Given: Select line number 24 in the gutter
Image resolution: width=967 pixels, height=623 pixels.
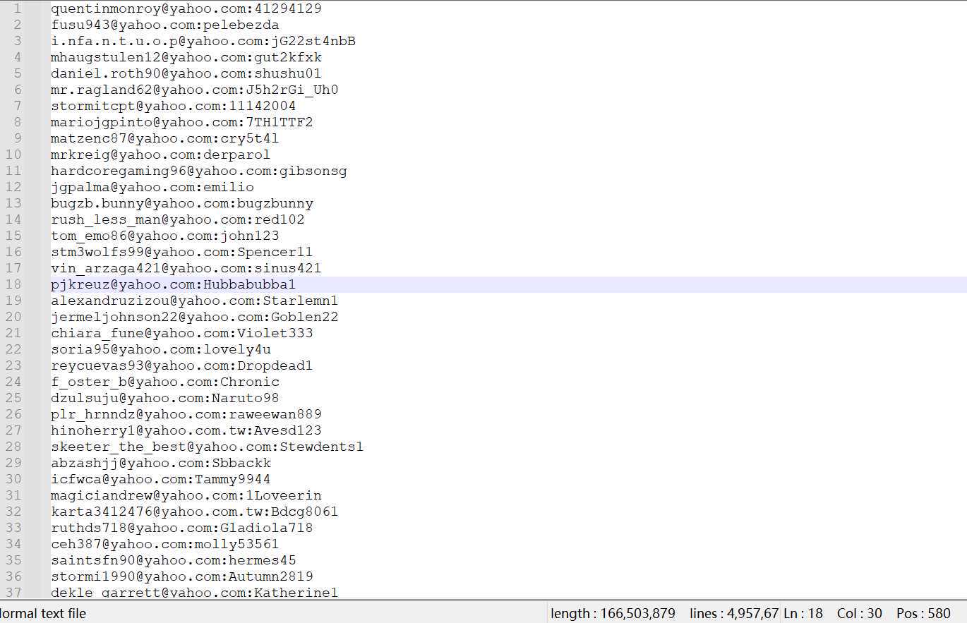Looking at the screenshot, I should [13, 382].
